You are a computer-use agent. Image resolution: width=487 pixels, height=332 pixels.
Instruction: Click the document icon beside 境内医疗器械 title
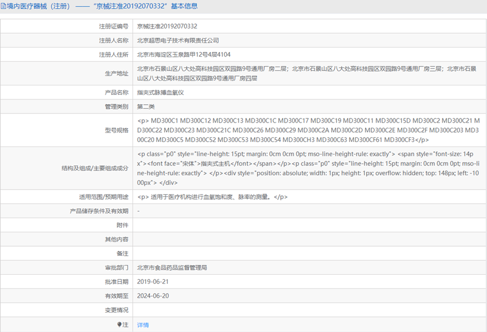(x=3, y=6)
